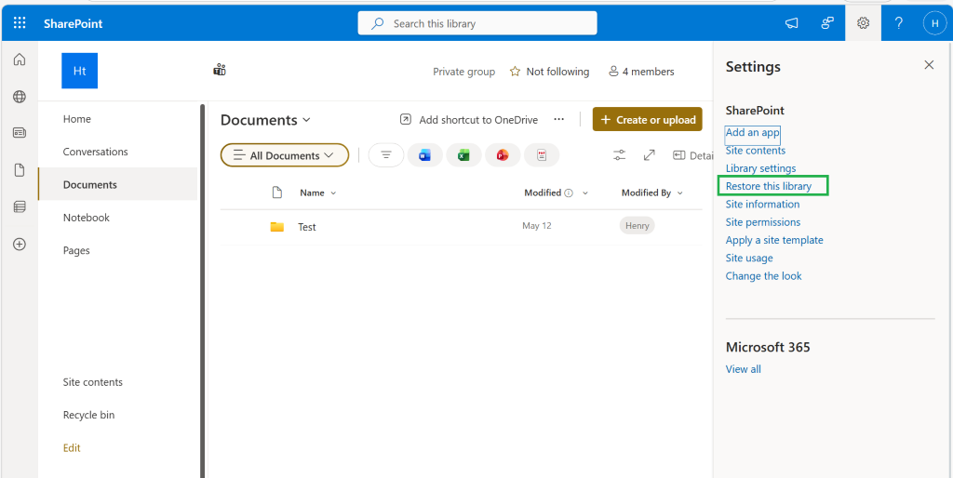This screenshot has height=478, width=953.
Task: Click Change the look link
Action: [763, 276]
